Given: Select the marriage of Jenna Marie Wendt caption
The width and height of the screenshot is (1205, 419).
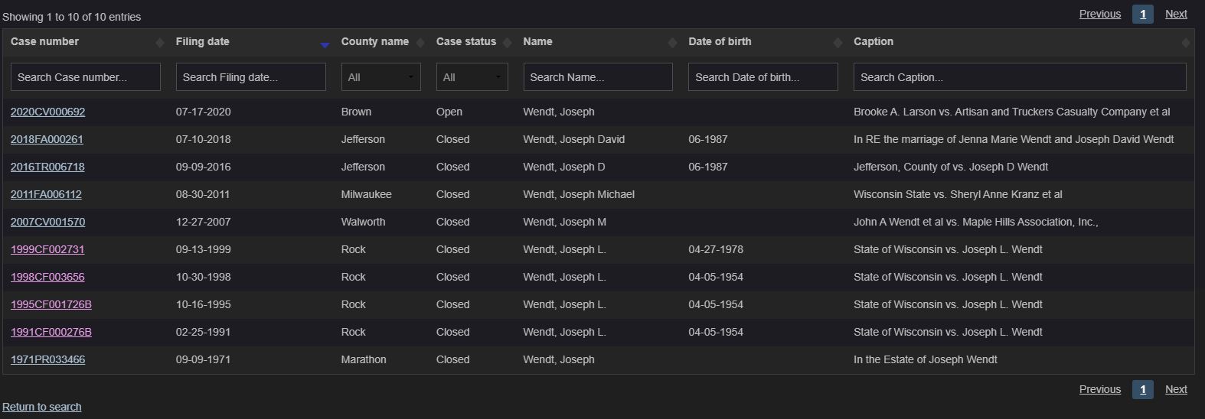Looking at the screenshot, I should [x=1014, y=139].
